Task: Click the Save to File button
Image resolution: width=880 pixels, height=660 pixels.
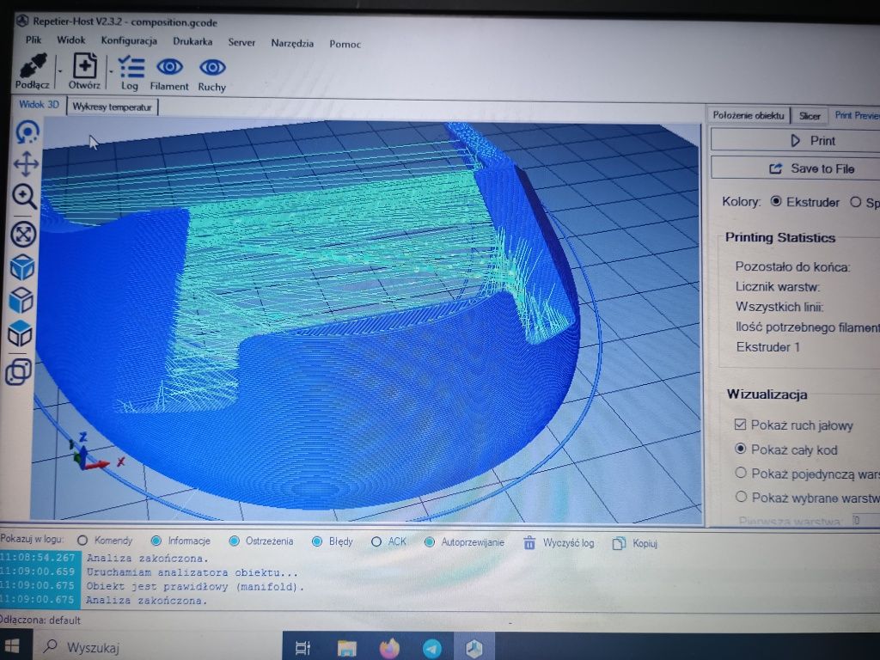Action: pos(795,168)
